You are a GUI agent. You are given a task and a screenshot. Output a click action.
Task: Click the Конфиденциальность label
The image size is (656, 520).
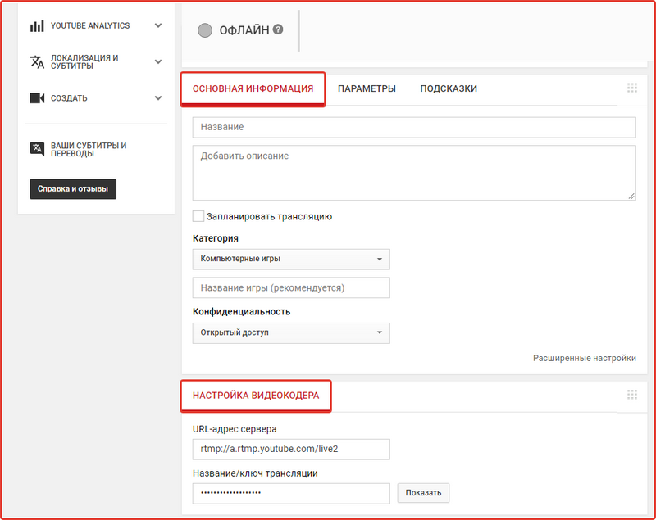pos(241,311)
